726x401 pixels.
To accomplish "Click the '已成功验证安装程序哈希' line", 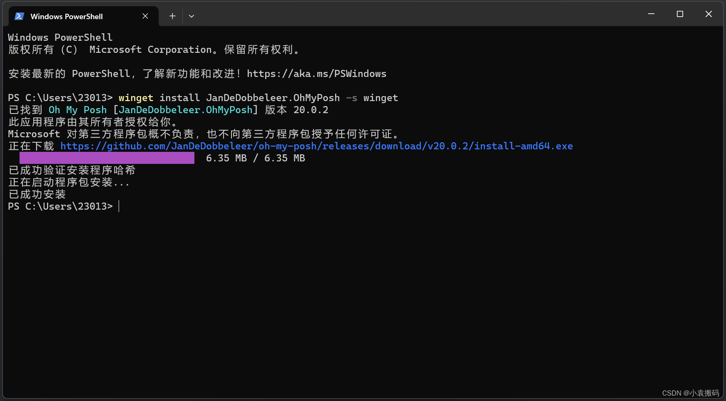I will click(x=72, y=170).
